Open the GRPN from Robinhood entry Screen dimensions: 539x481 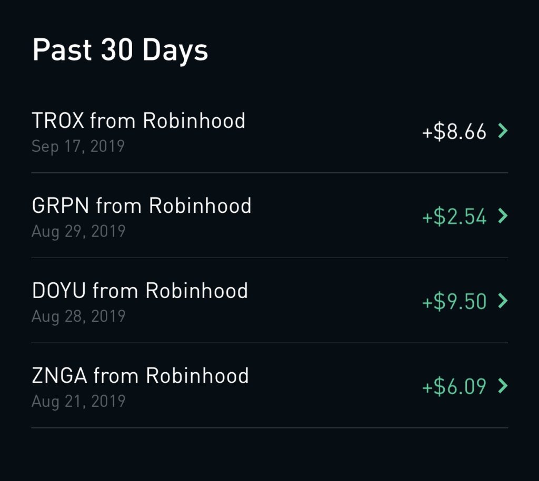(x=269, y=216)
